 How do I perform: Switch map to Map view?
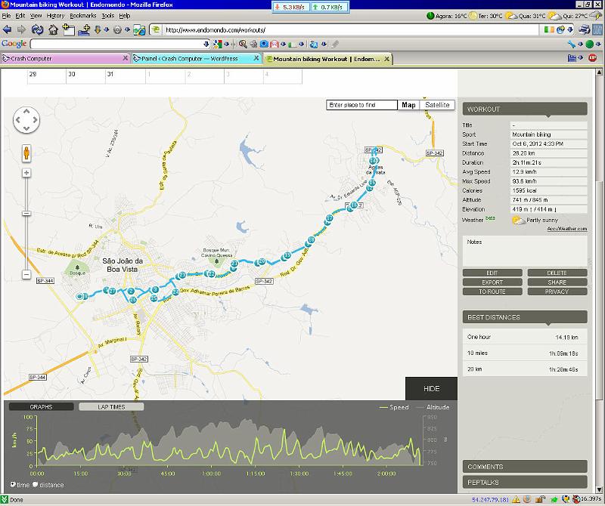(408, 105)
